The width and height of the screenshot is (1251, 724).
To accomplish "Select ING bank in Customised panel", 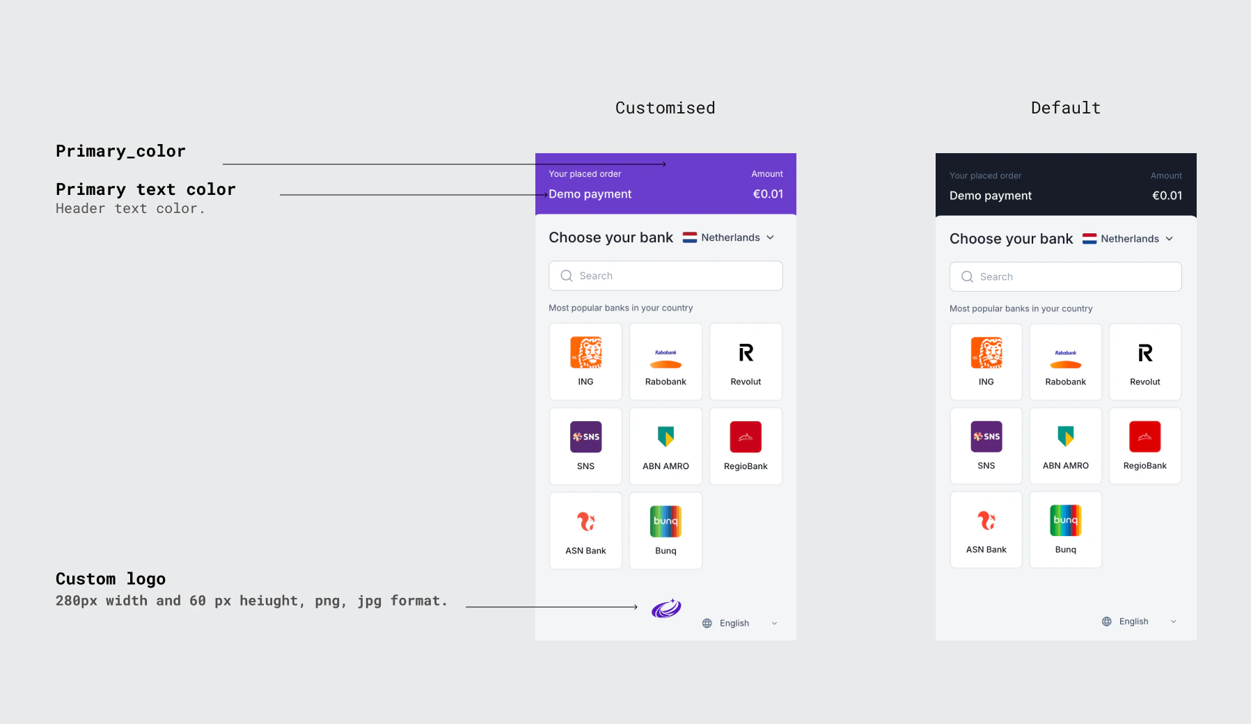I will click(585, 361).
